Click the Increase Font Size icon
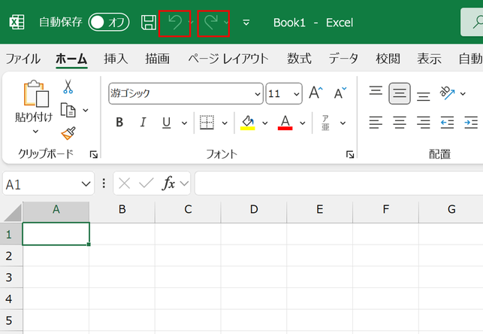 [315, 93]
